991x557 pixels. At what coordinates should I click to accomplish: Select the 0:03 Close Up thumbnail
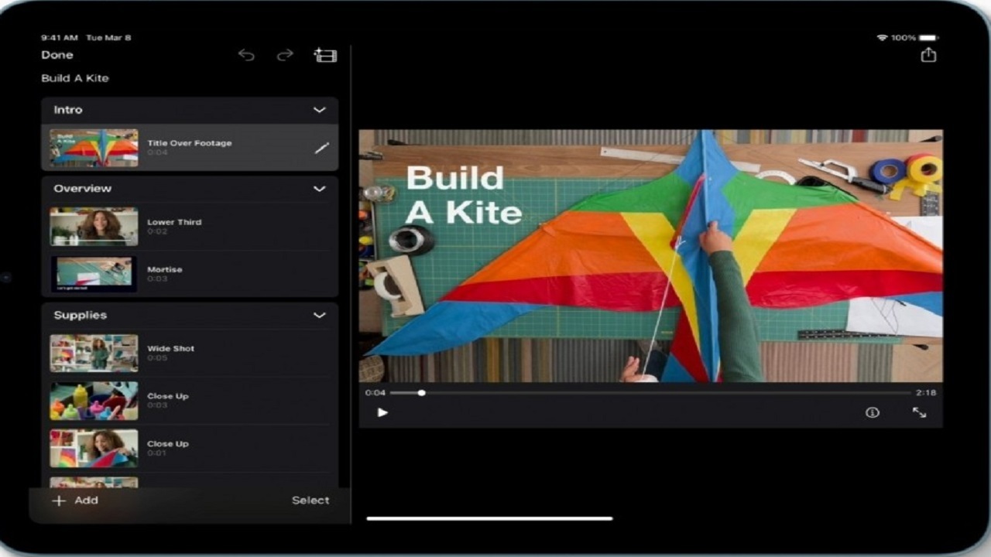click(94, 401)
